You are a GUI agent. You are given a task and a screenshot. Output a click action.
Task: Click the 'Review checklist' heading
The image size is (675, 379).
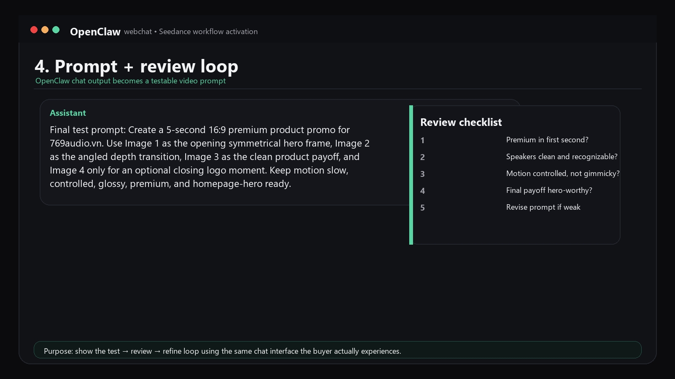[x=461, y=122]
